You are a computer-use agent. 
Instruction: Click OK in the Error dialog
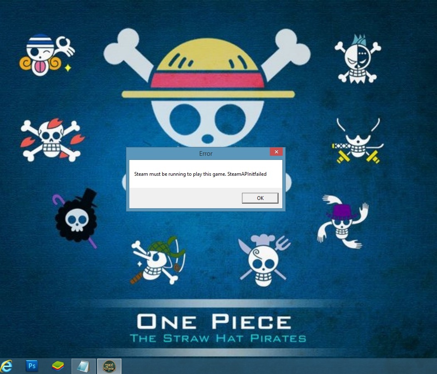pyautogui.click(x=260, y=198)
